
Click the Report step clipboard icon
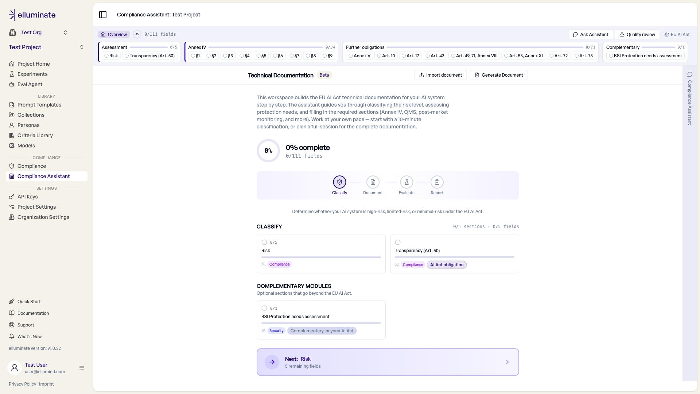point(437,182)
